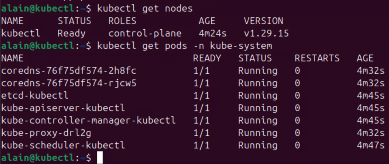This screenshot has height=164, width=389.
Task: Click the kube-controller-manager-kubectl pod name
Action: pos(89,121)
